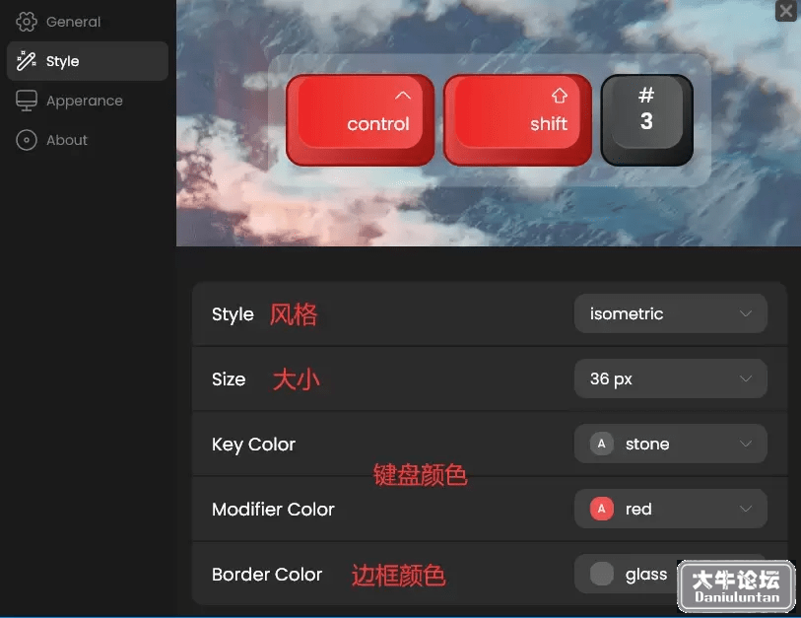
Task: Go to the Apperance section
Action: (x=87, y=101)
